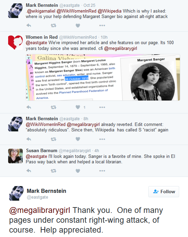Reply to Mark Bernstein's 8h tweet

(29, 139)
